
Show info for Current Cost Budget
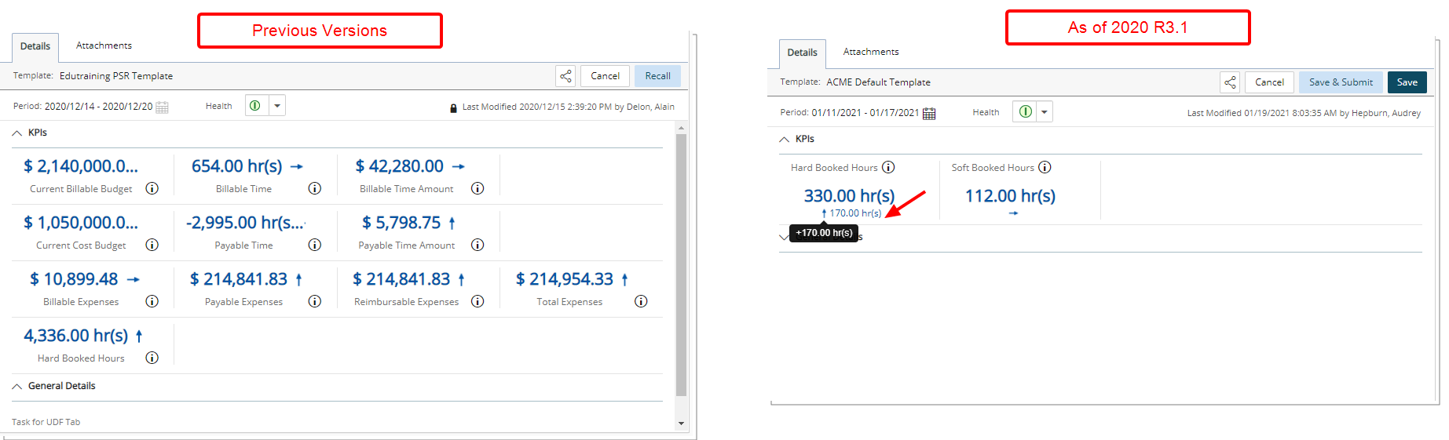[x=152, y=245]
